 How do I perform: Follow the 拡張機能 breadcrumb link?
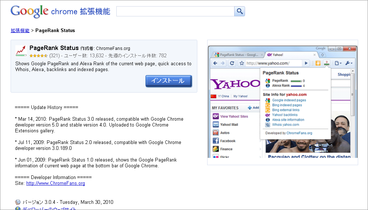coord(20,31)
